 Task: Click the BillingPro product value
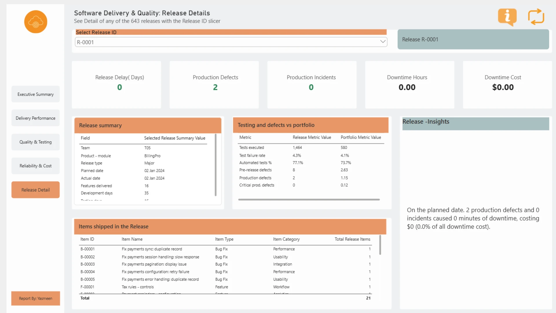[x=152, y=156]
